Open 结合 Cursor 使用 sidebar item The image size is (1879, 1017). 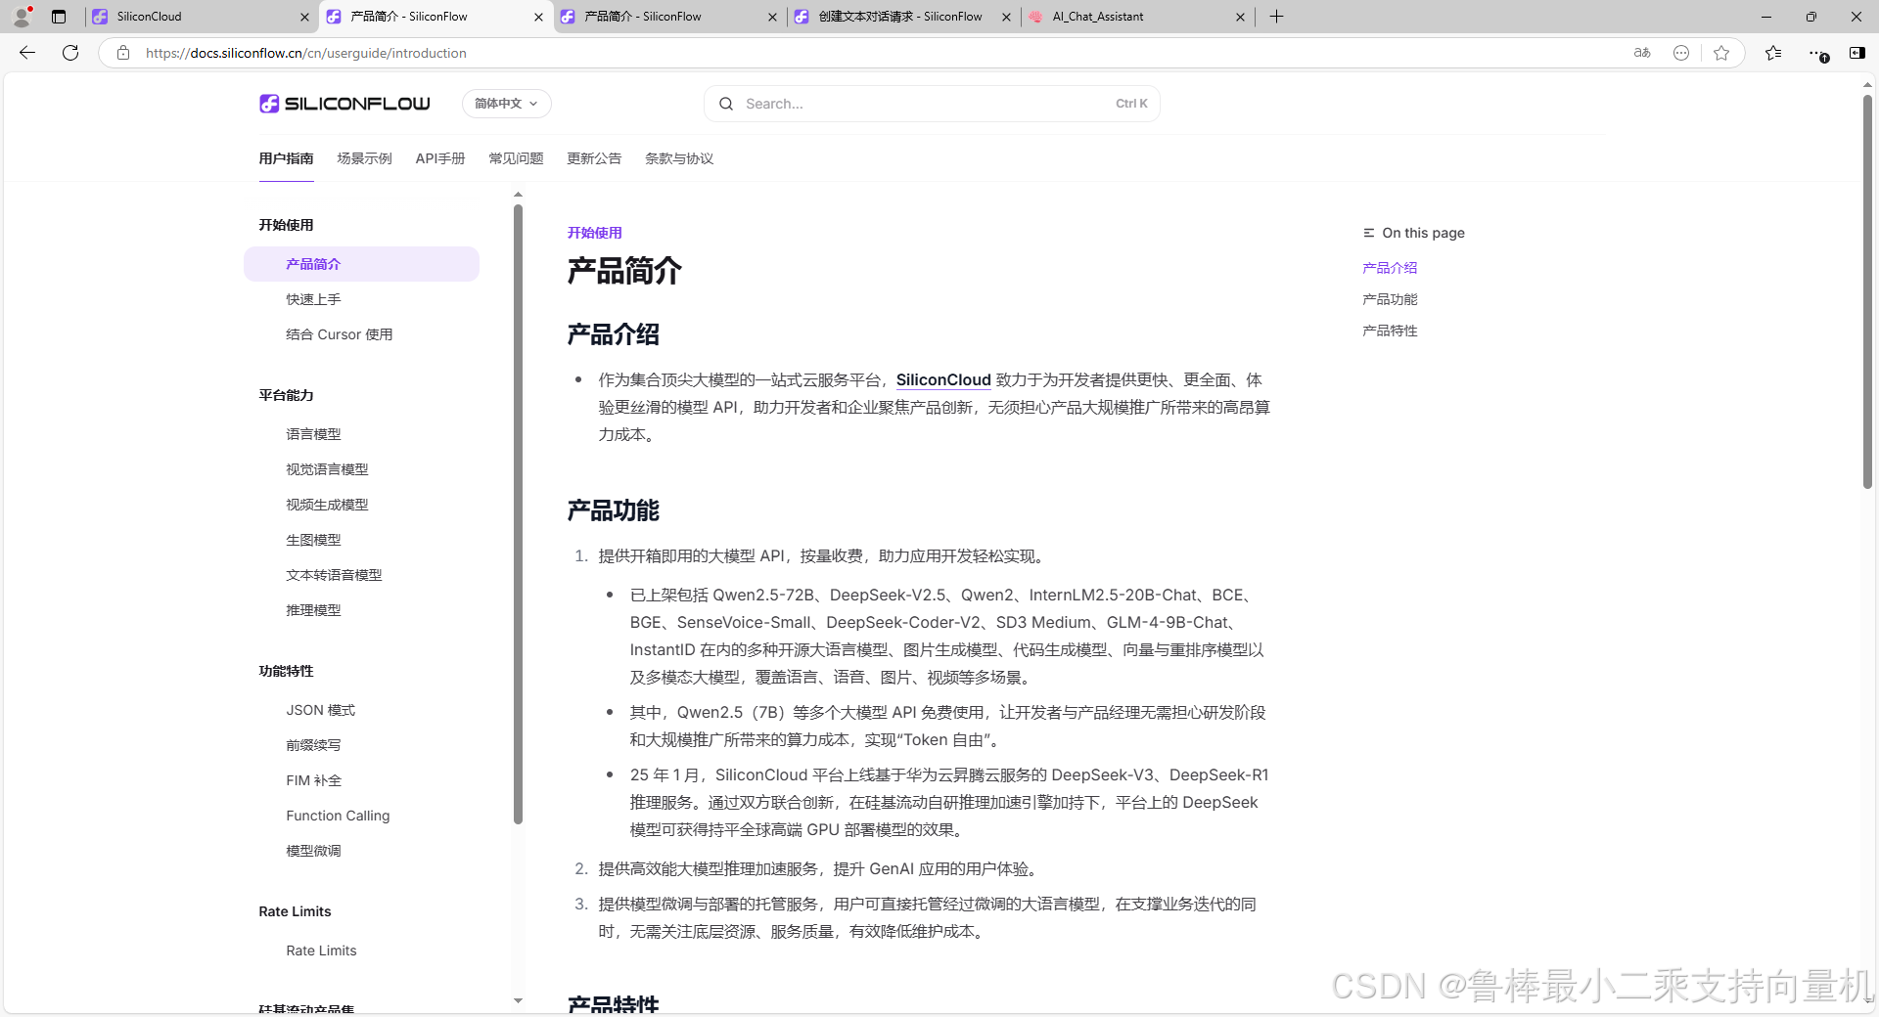coord(340,334)
